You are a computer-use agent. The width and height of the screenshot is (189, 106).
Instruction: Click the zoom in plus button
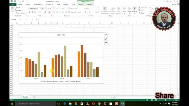point(173,100)
